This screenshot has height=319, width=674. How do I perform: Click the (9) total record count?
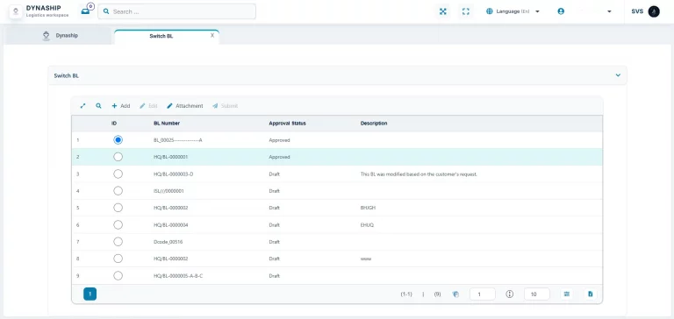438,294
